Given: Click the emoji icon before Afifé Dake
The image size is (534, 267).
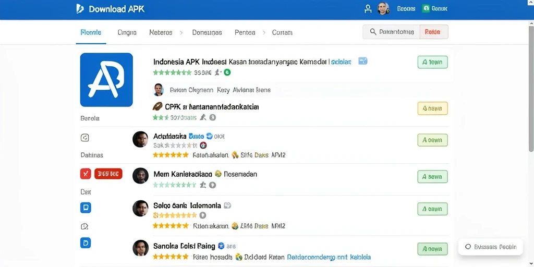Looking at the screenshot, I should coord(235,225).
